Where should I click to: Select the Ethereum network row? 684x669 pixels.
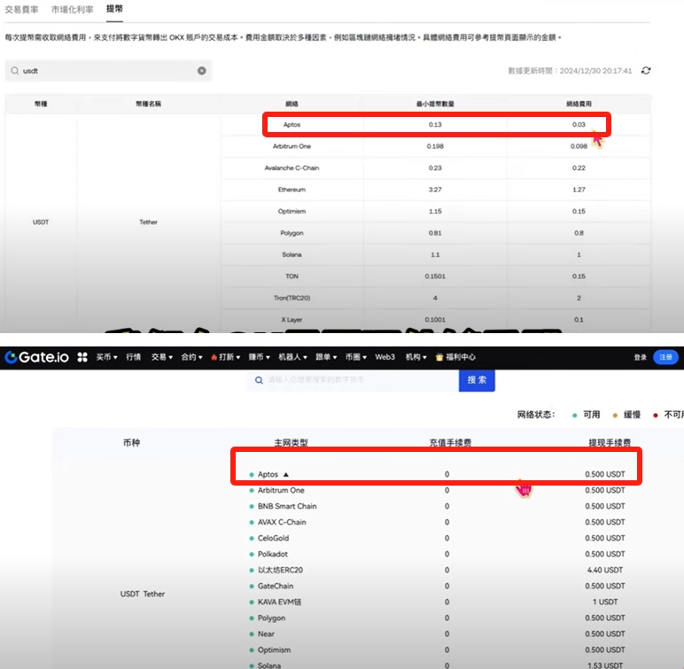(x=435, y=190)
